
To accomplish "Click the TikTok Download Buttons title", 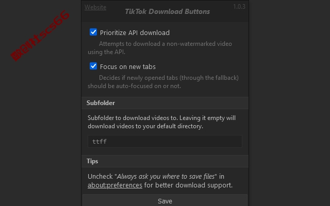I will coord(167,11).
